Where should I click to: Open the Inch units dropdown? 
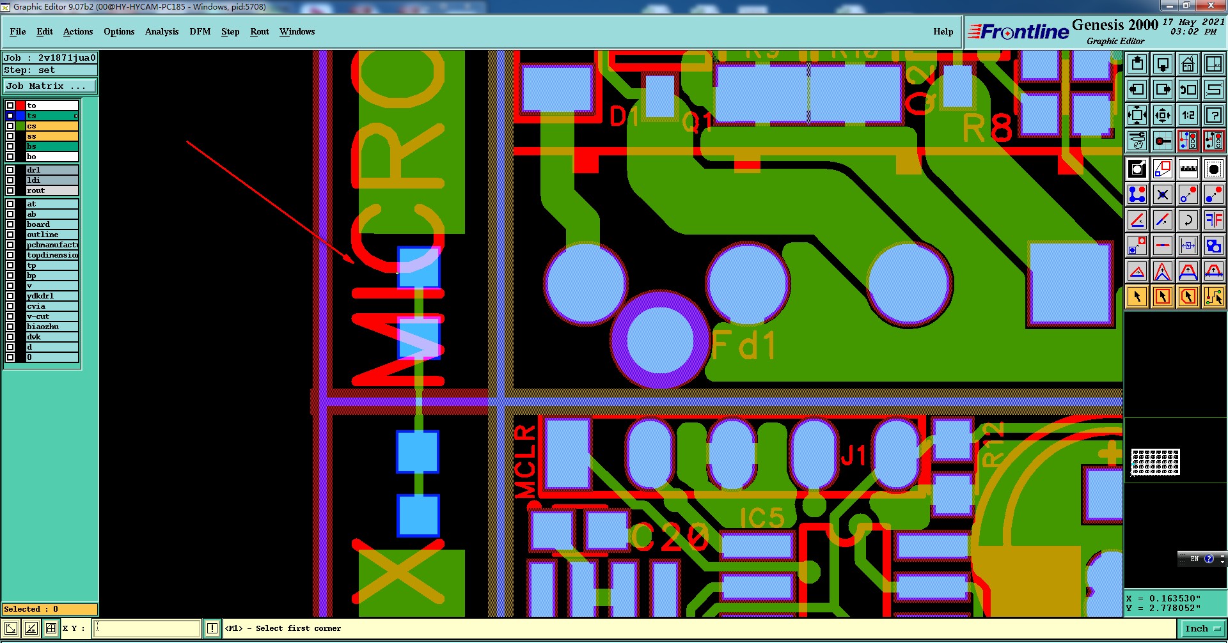click(1203, 628)
